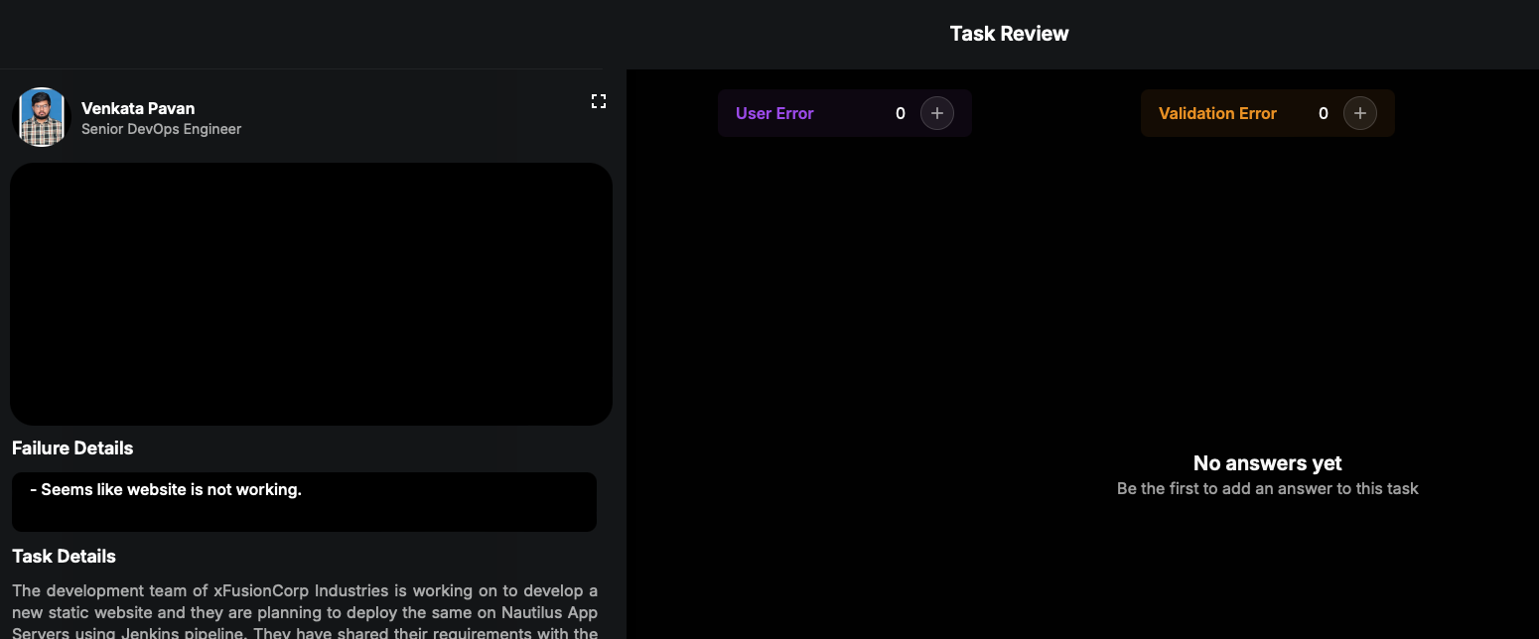Click 'Be the first to add an answer' text
Image resolution: width=1539 pixels, height=639 pixels.
(1267, 488)
